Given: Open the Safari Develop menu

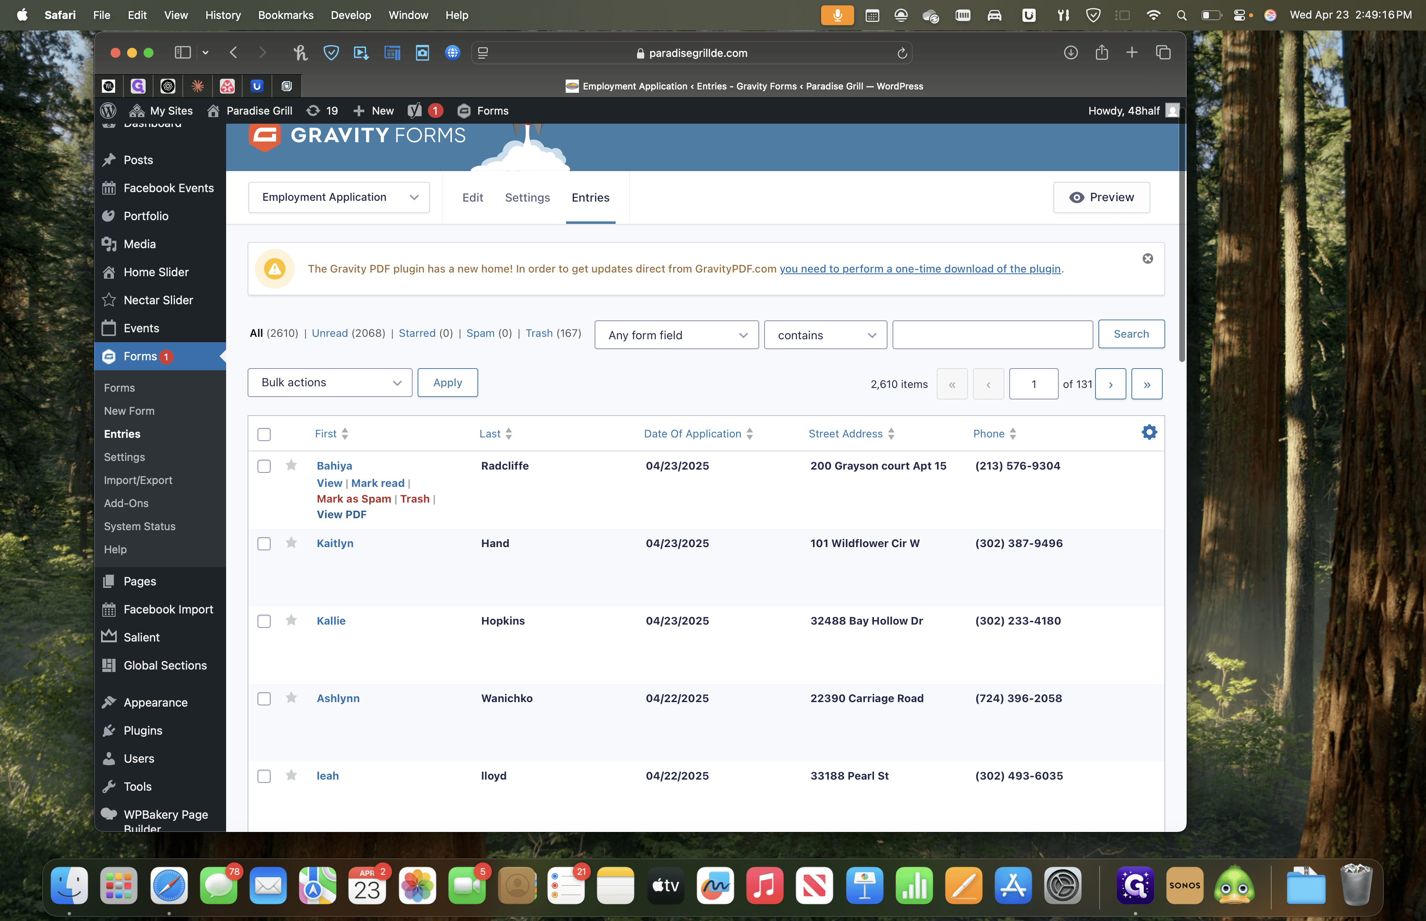Looking at the screenshot, I should coord(351,15).
